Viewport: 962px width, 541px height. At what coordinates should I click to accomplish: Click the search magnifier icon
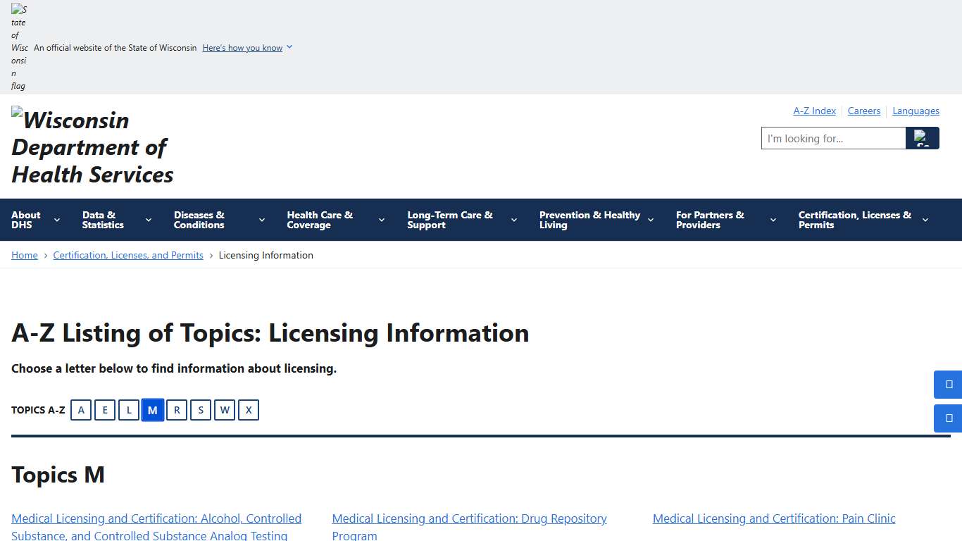click(x=923, y=138)
